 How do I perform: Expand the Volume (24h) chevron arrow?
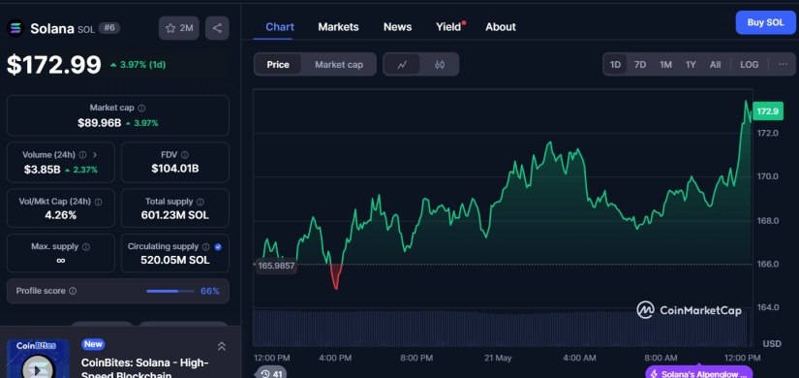click(x=95, y=154)
